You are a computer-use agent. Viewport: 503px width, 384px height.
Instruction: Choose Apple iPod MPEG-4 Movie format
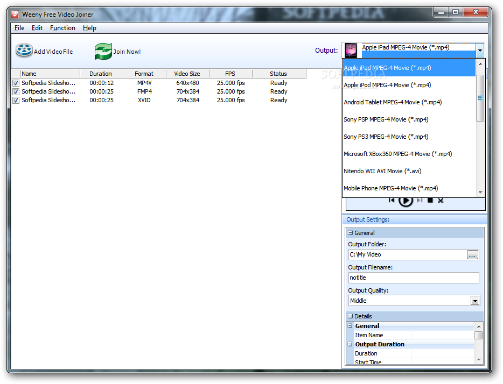point(409,85)
